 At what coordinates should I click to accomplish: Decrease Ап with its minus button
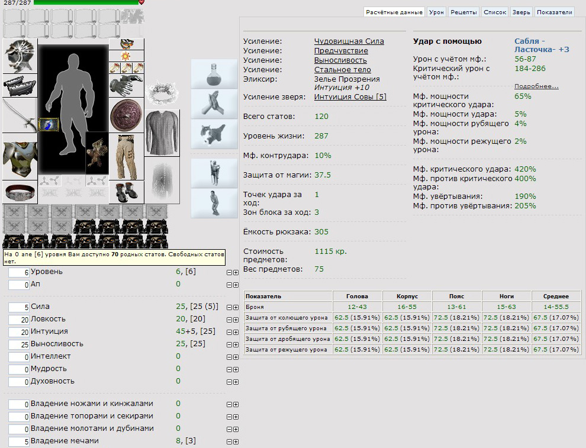click(230, 285)
